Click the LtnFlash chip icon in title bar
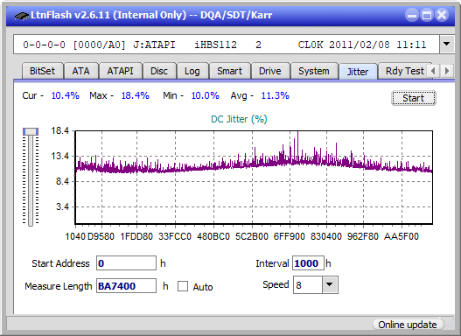This screenshot has width=461, height=336. 21,15
